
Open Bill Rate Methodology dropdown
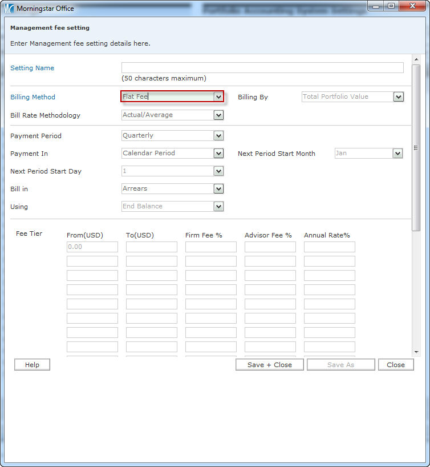[218, 115]
